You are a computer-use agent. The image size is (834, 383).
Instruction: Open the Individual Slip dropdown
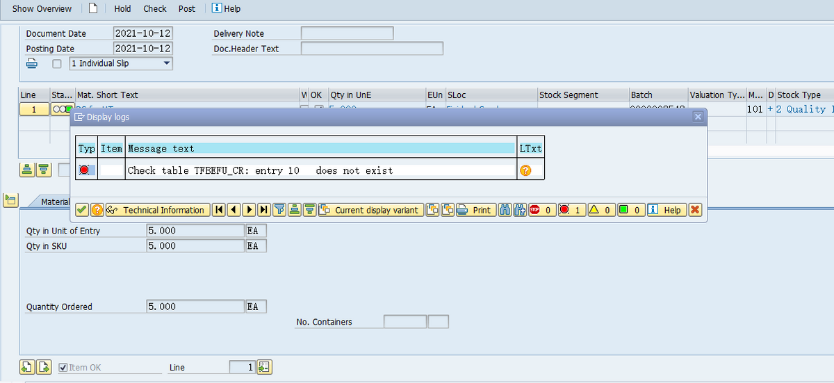click(x=166, y=63)
